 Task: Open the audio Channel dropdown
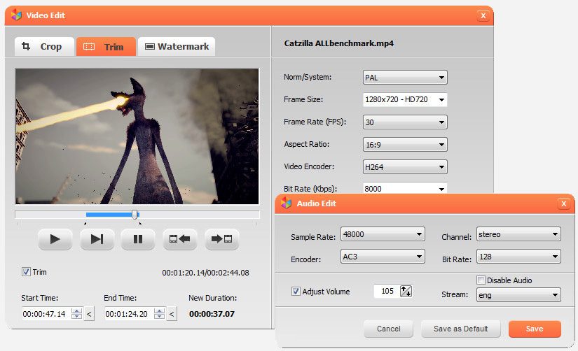[518, 234]
